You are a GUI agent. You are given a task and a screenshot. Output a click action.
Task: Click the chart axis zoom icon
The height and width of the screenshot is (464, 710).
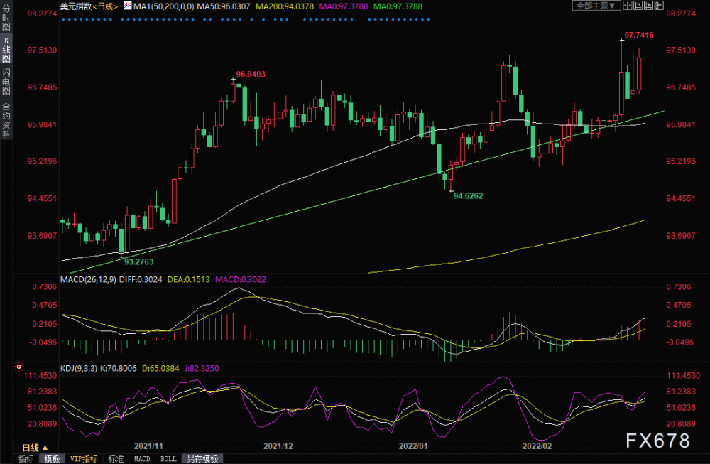click(x=638, y=6)
